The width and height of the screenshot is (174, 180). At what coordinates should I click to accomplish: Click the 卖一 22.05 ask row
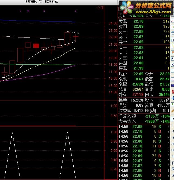click(x=144, y=42)
